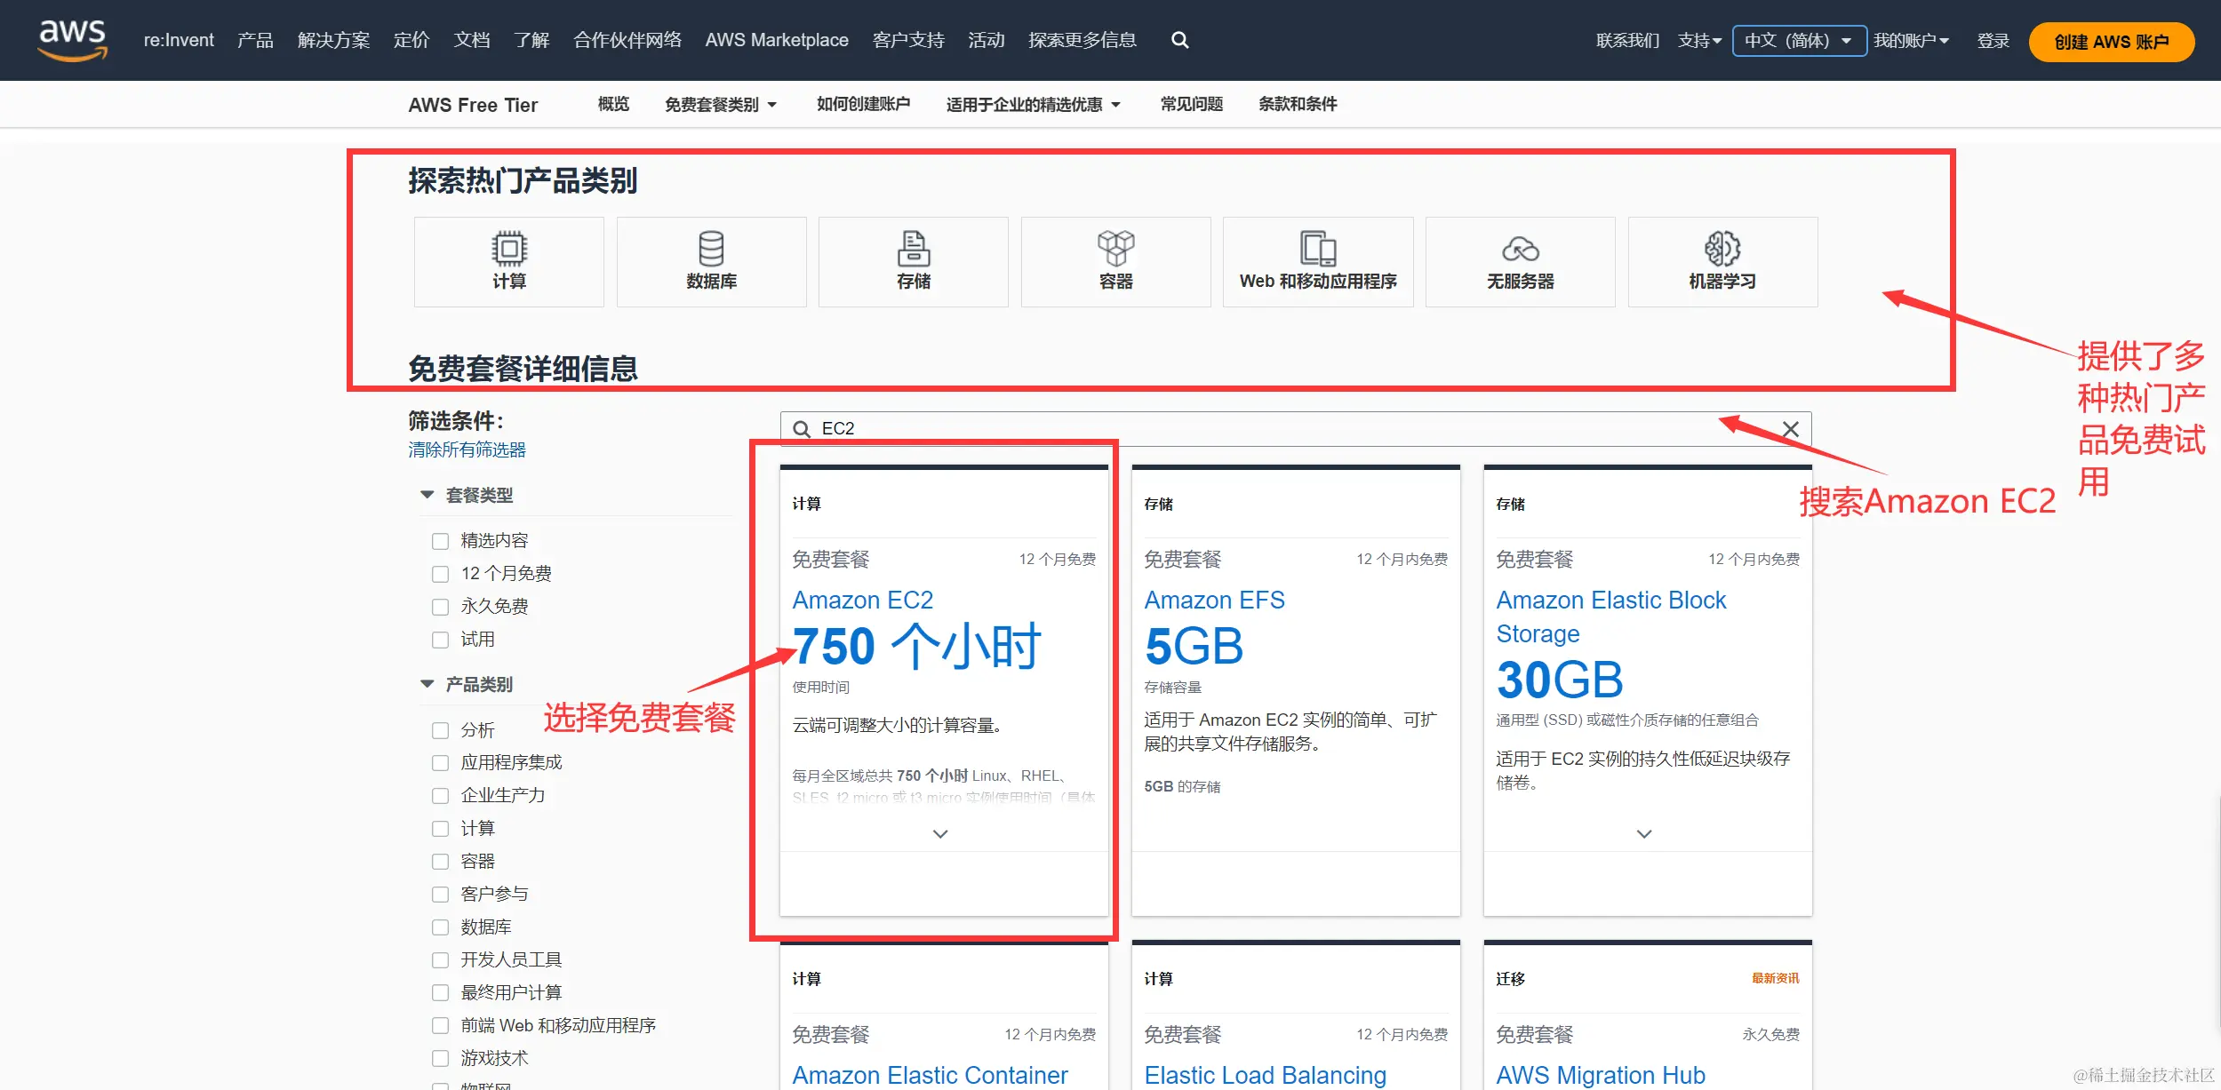Clear the EC2 search with X icon
2221x1090 pixels.
click(1790, 429)
